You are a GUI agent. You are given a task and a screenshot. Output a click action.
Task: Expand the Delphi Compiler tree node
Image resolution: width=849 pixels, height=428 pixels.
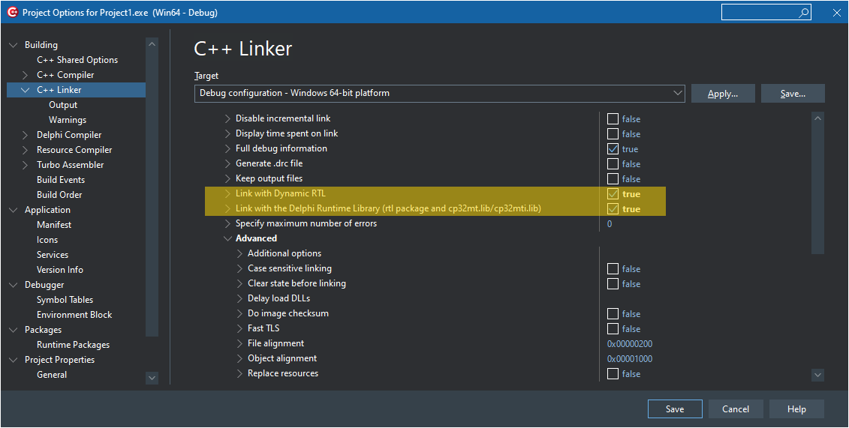pos(26,135)
